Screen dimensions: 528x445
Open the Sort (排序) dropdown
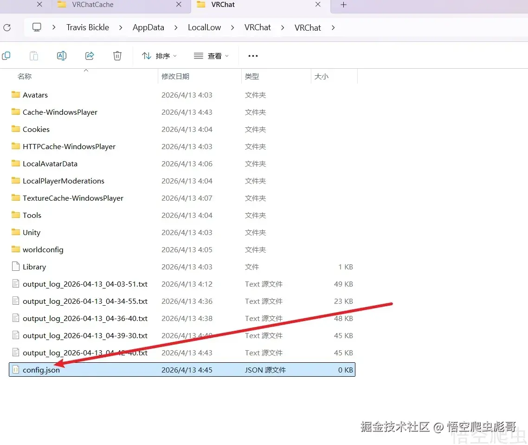[159, 56]
